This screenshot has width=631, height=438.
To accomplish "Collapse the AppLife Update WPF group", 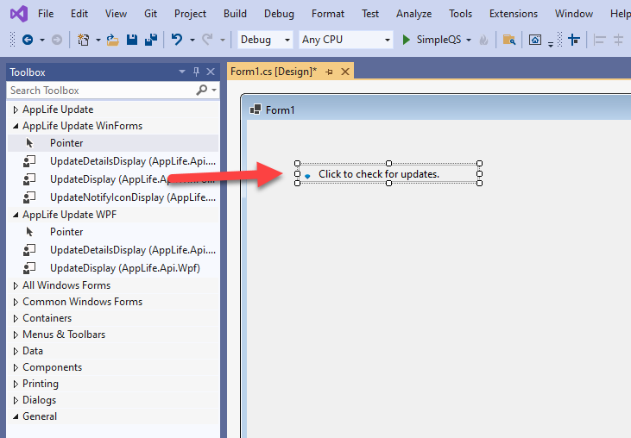I will coord(16,215).
